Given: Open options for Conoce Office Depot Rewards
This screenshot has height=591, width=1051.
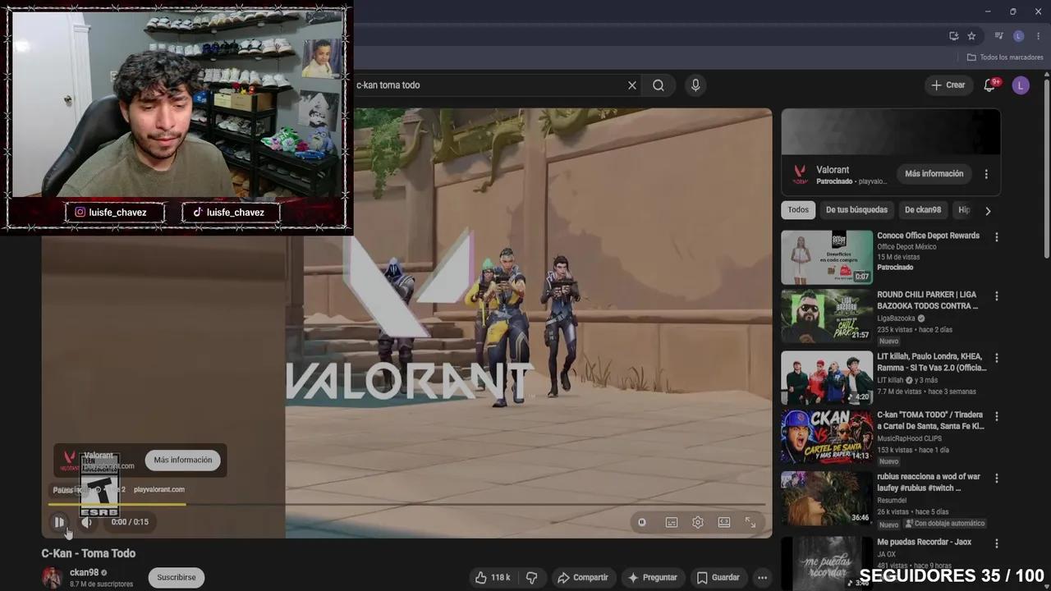Looking at the screenshot, I should [997, 237].
